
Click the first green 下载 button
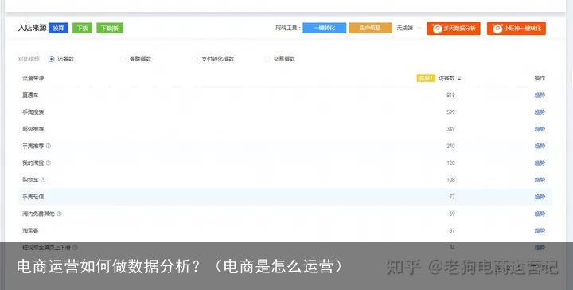coord(82,28)
